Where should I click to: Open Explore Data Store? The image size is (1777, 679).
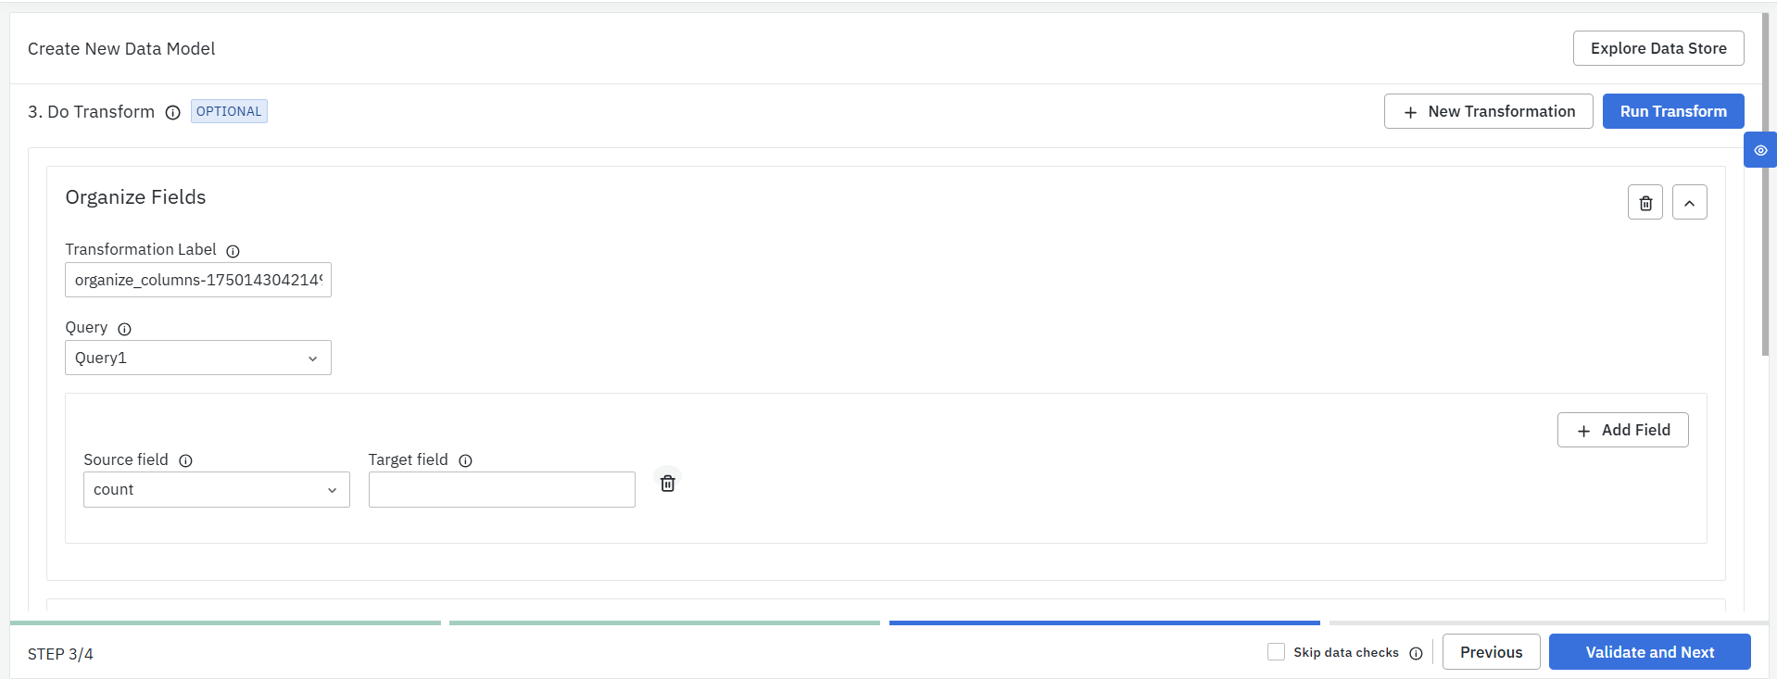(1657, 48)
